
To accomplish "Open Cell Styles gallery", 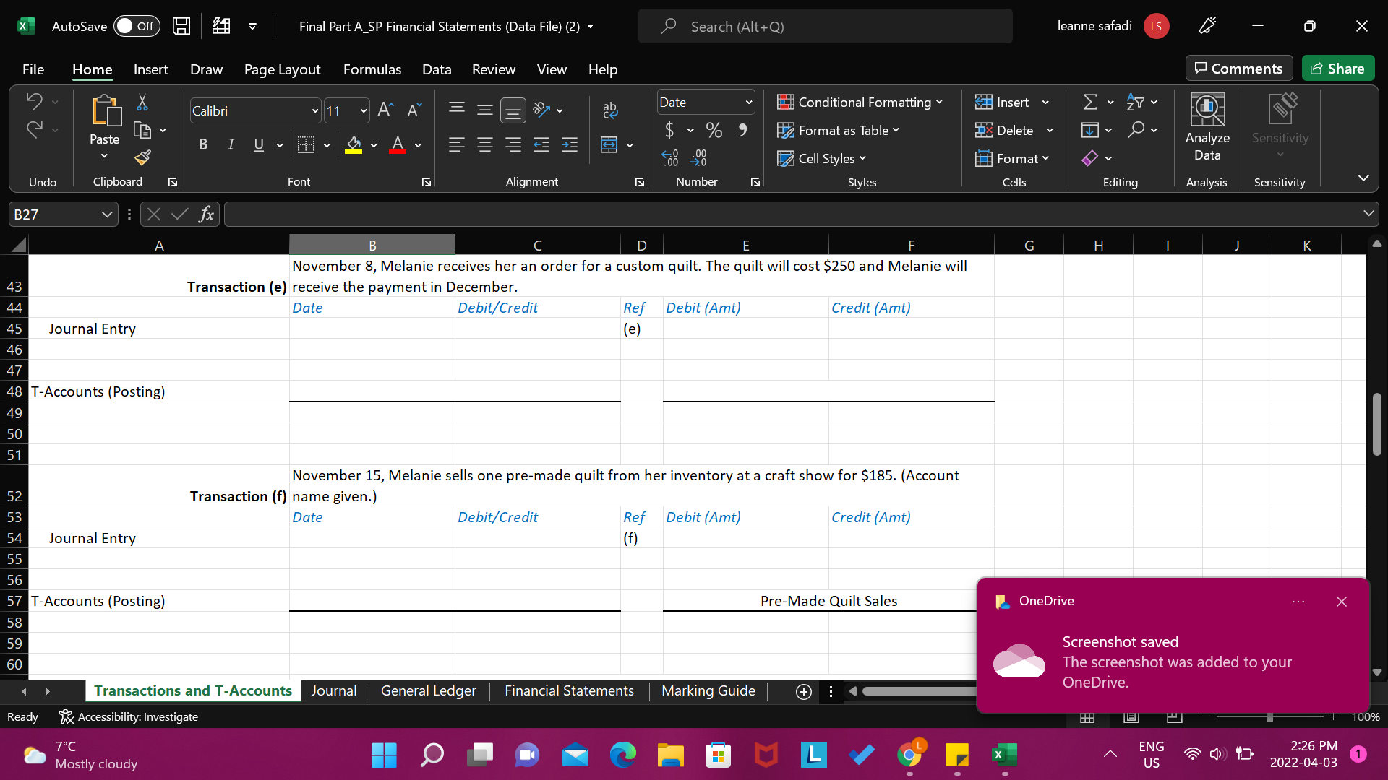I will pyautogui.click(x=822, y=158).
